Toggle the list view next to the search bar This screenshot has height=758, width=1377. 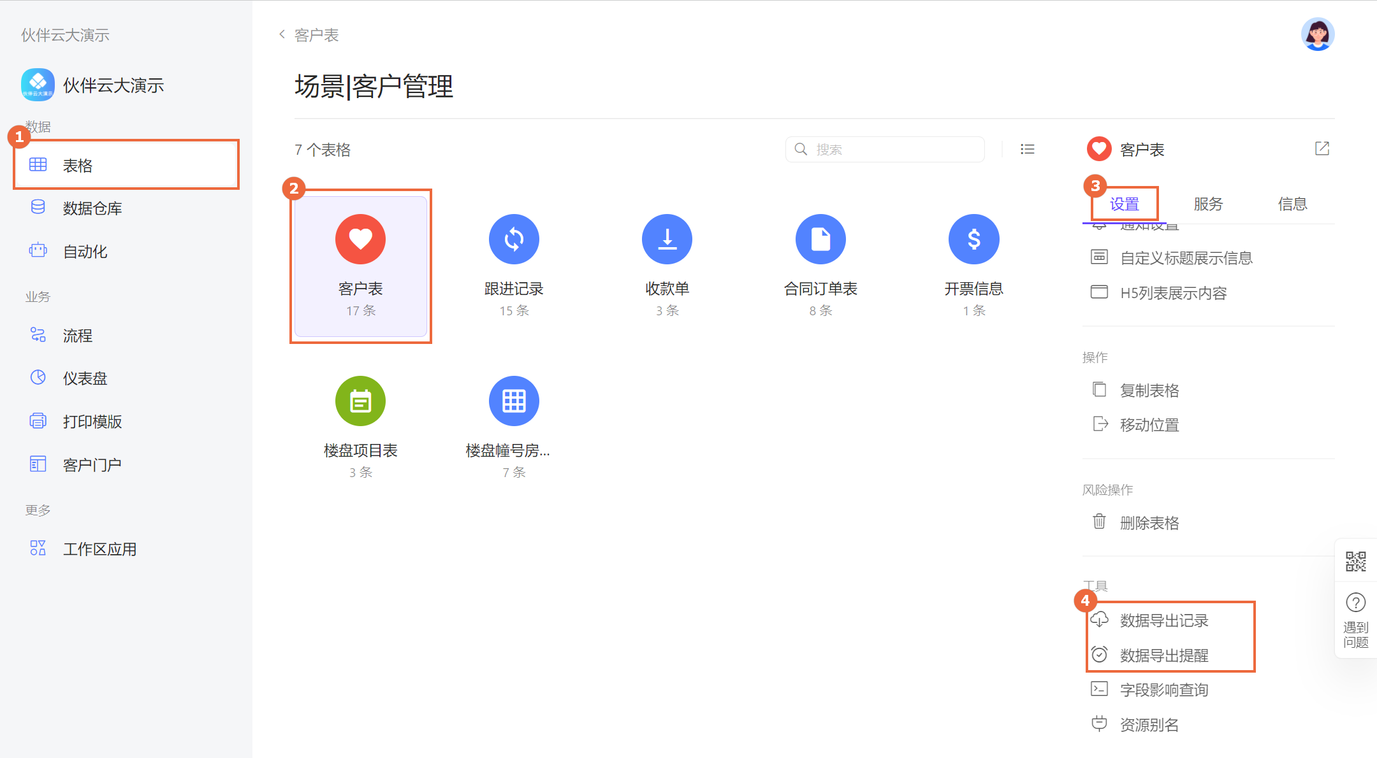point(1028,149)
